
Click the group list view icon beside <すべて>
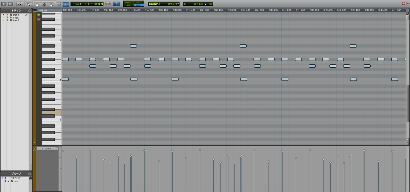click(30, 178)
